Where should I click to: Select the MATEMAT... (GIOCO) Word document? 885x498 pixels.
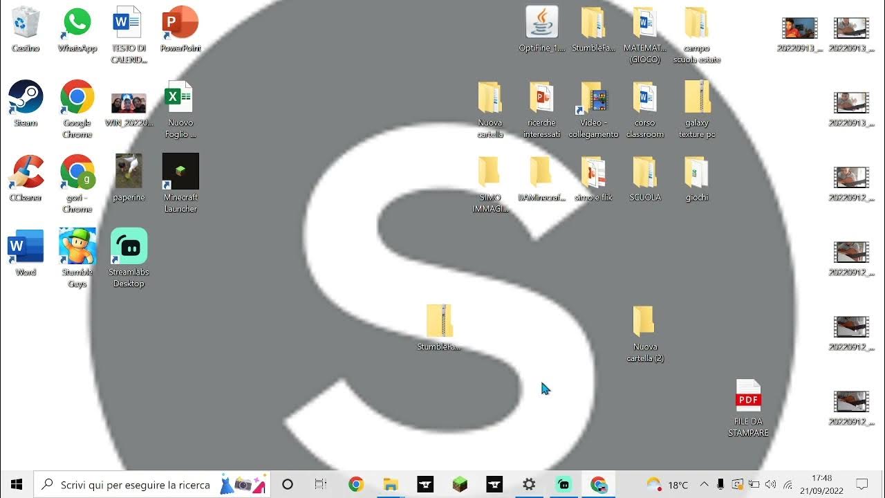[645, 35]
